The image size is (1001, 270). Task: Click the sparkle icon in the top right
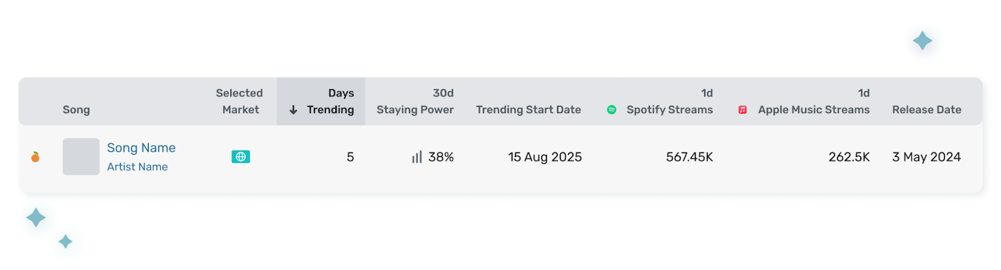[922, 41]
